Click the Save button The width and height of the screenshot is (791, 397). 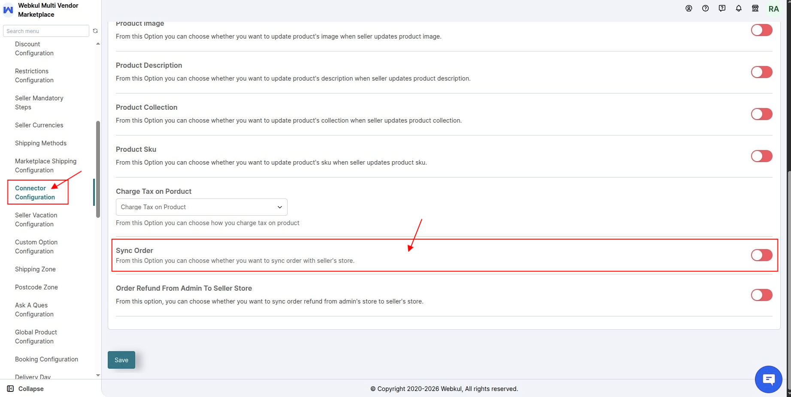pyautogui.click(x=121, y=360)
